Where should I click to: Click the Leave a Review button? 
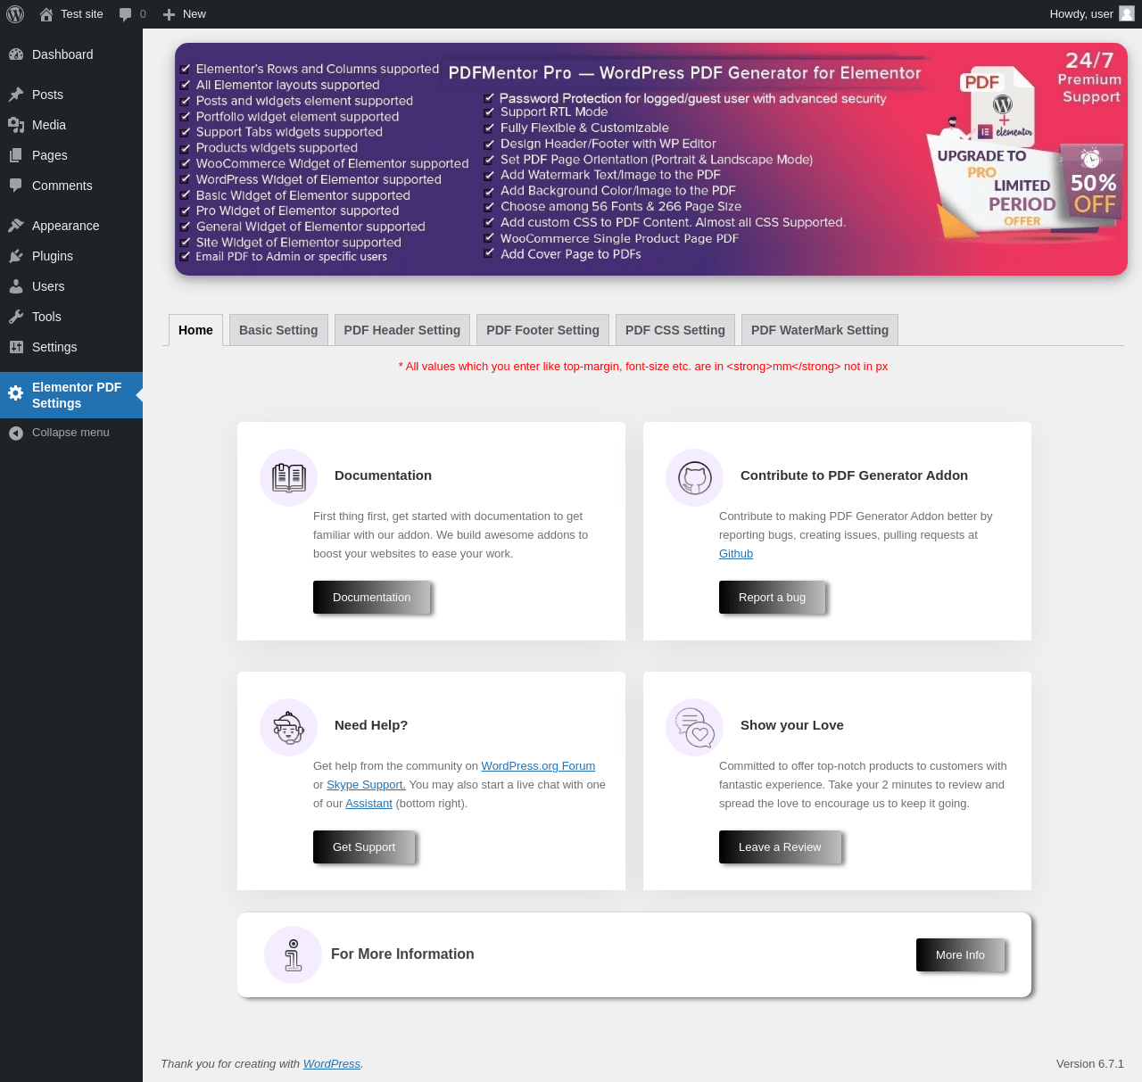point(780,847)
